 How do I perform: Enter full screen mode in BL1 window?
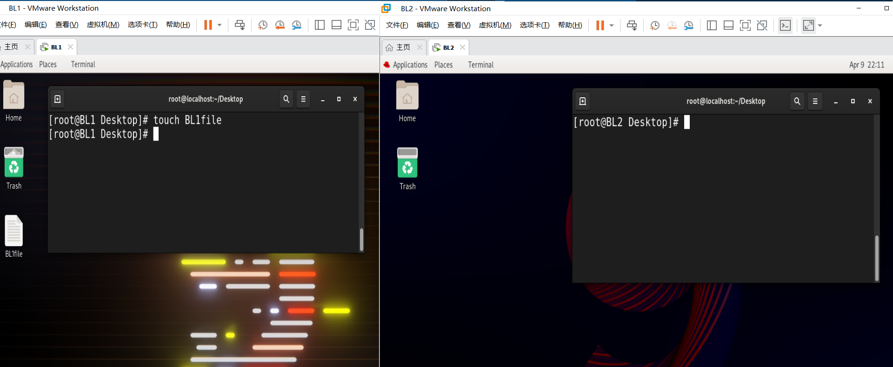coord(353,25)
